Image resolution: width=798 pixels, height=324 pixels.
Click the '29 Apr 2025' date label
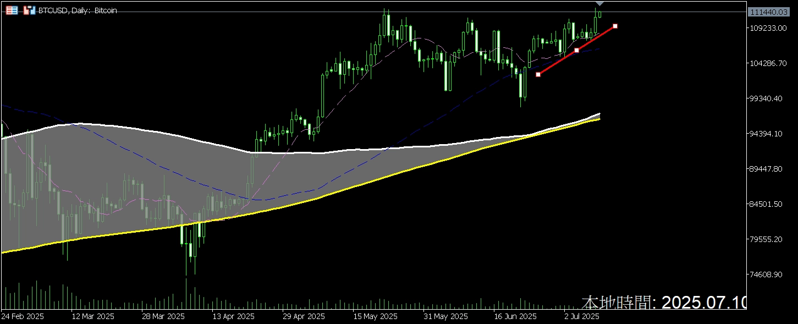coord(304,317)
